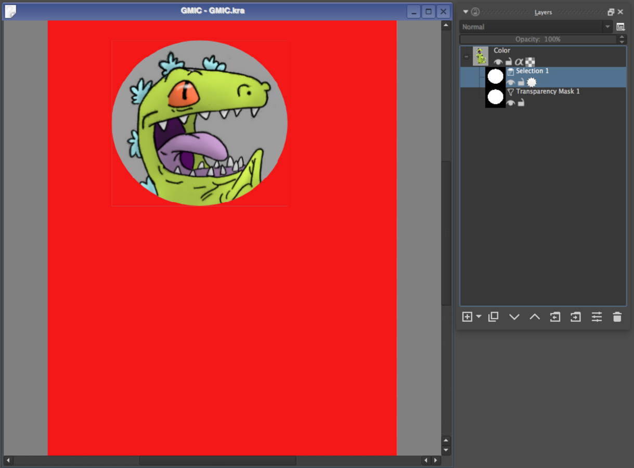Screen dimensions: 634x468
Task: Move the layer down with chevron
Action: (x=514, y=317)
